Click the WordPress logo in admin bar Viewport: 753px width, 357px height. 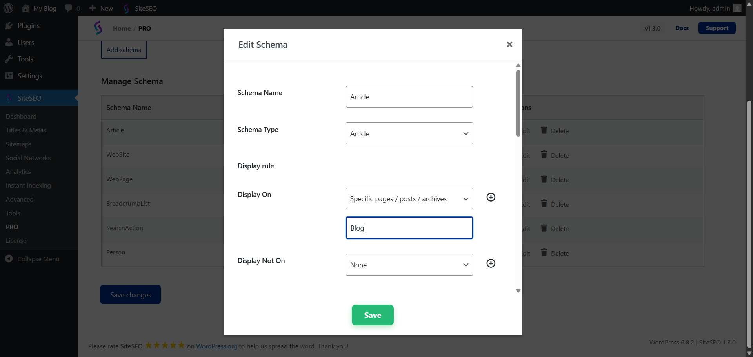[x=9, y=8]
